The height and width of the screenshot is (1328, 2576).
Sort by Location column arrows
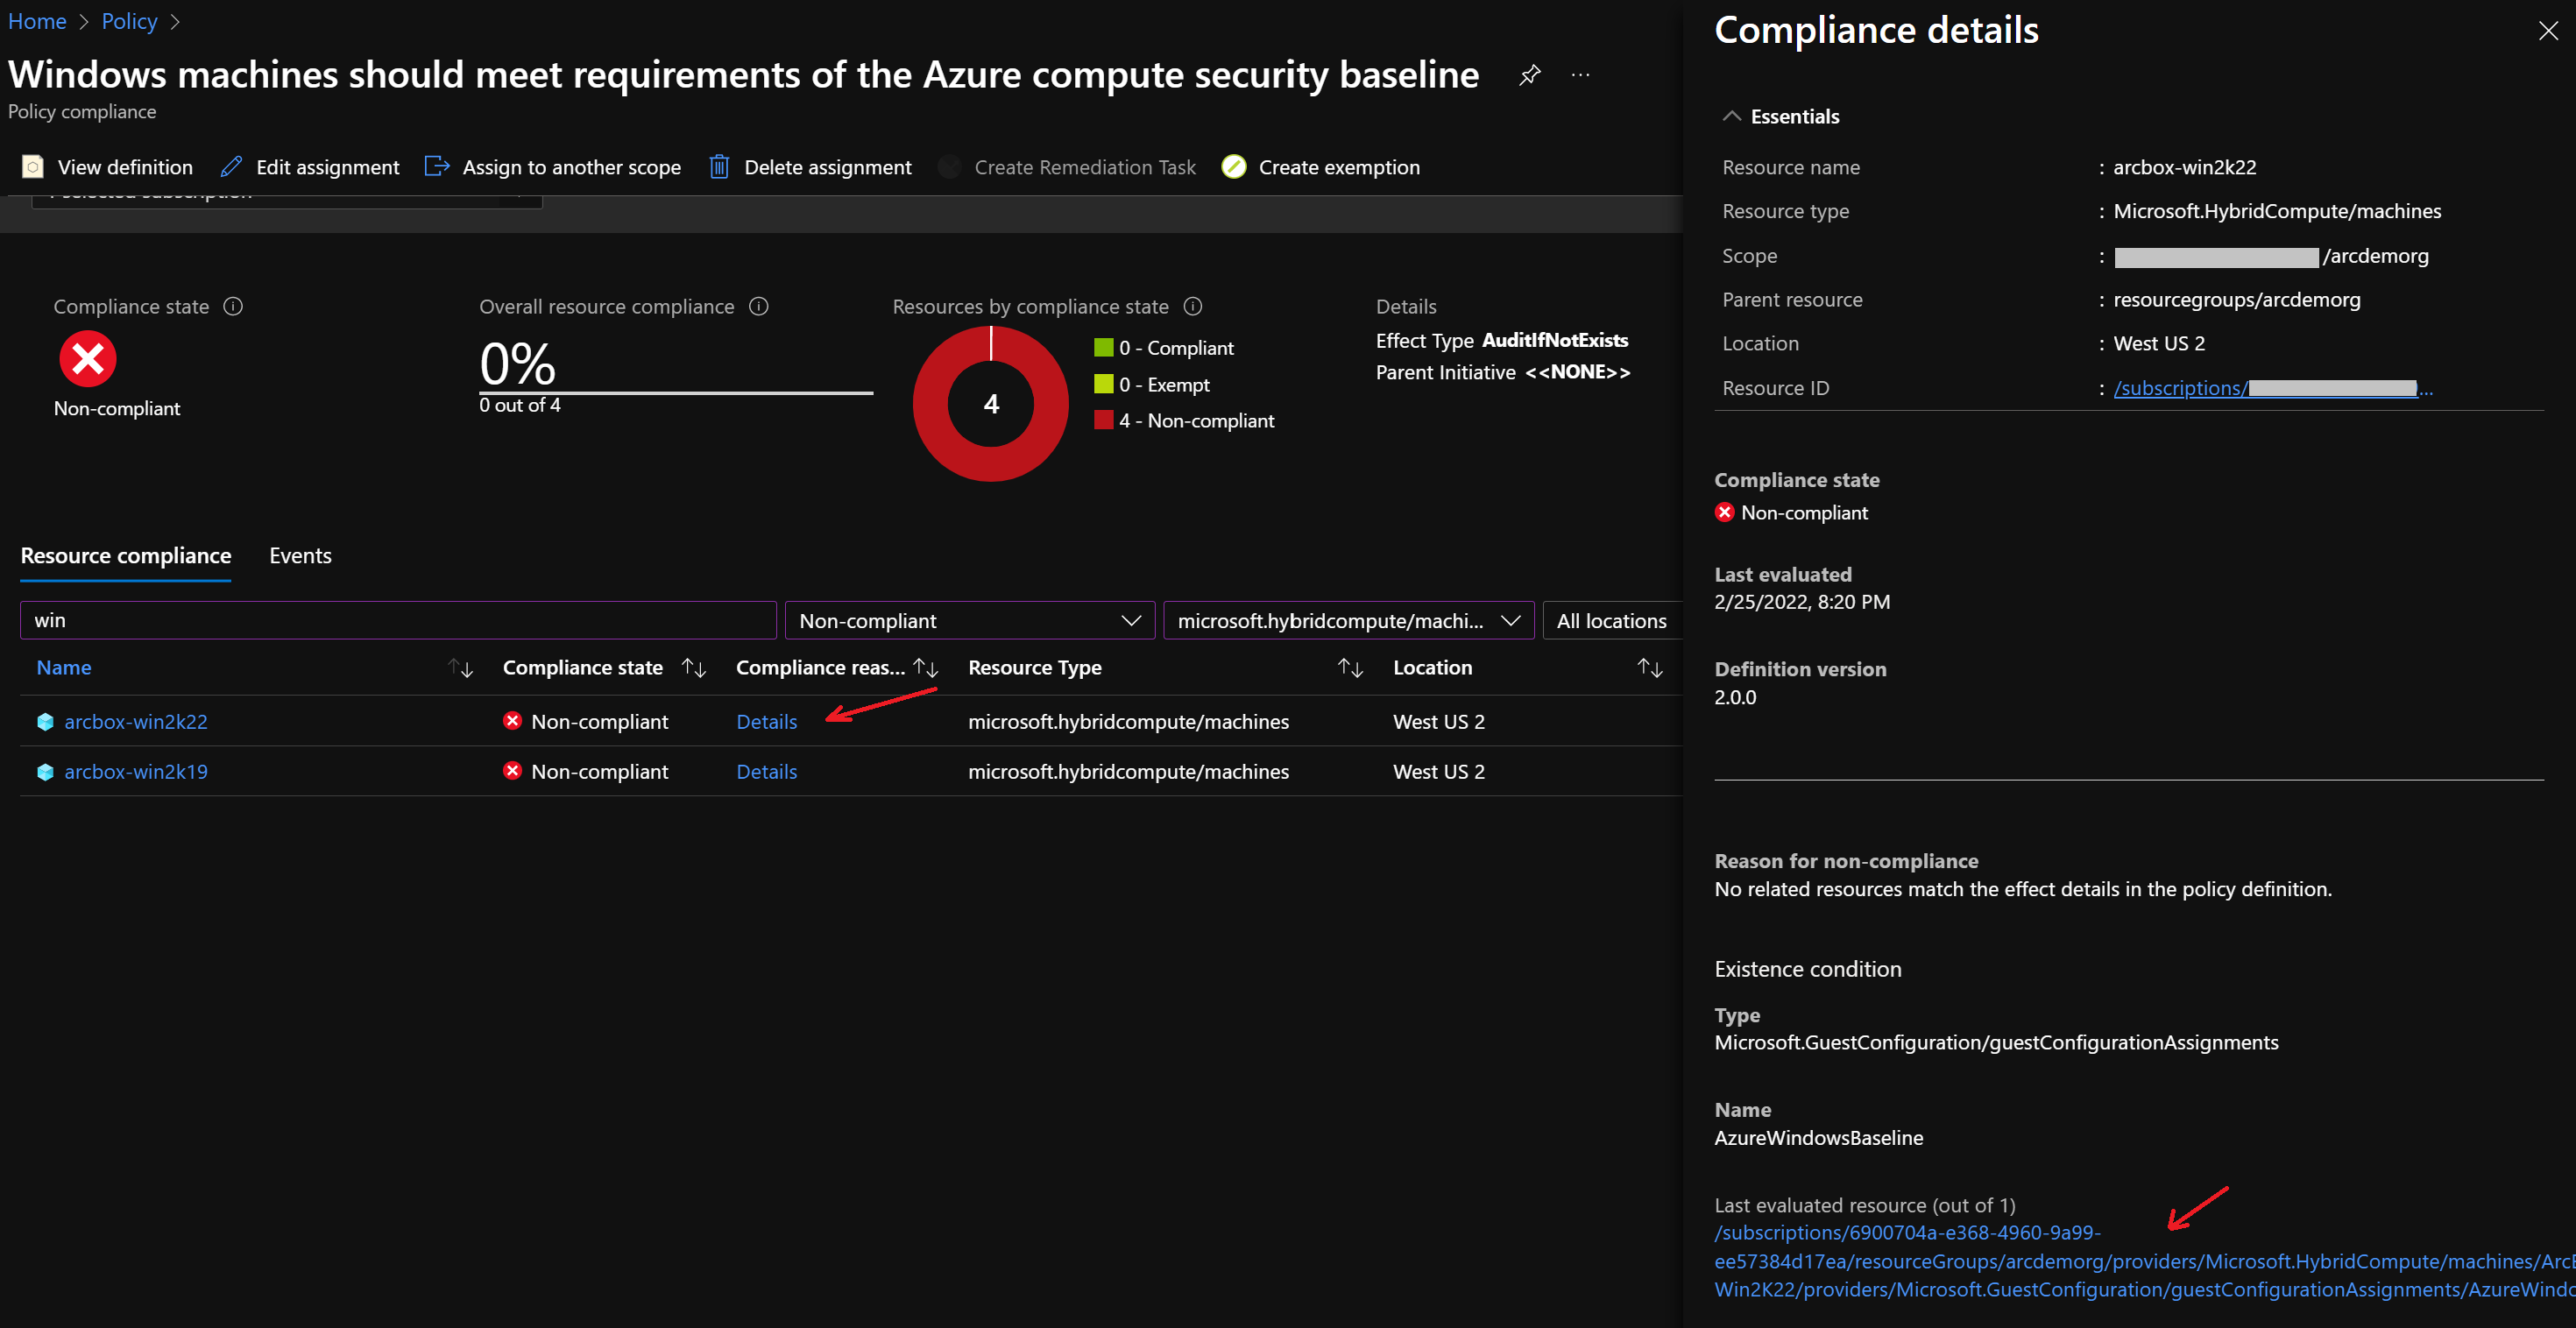click(1649, 668)
